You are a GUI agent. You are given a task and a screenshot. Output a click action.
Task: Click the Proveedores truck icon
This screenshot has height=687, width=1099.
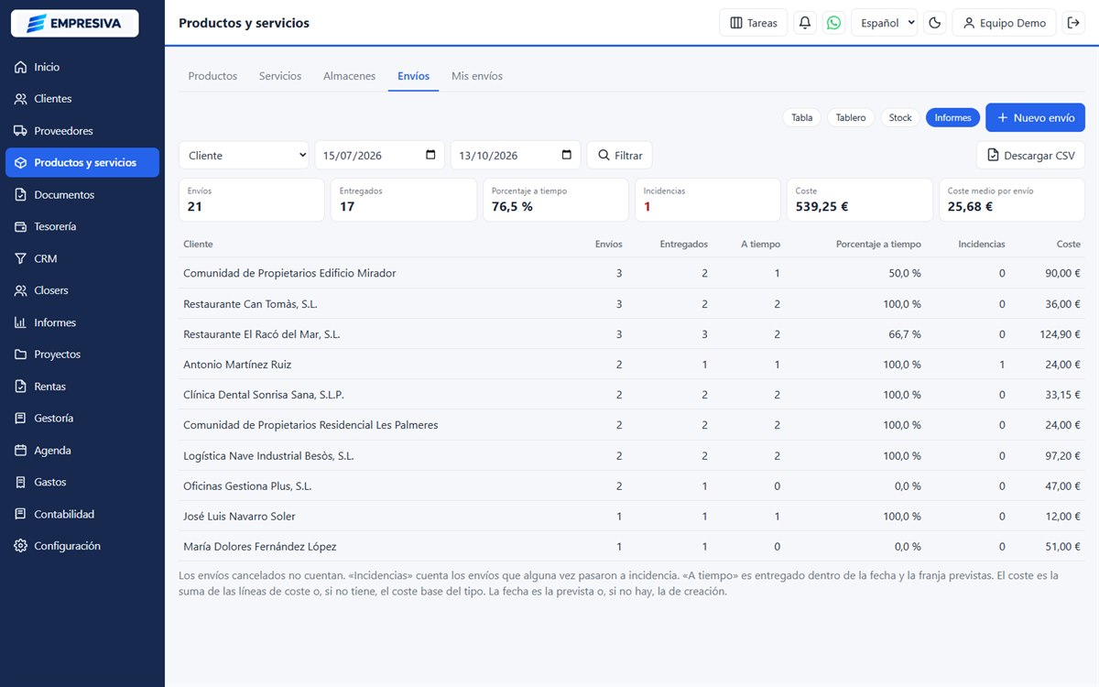tap(21, 131)
